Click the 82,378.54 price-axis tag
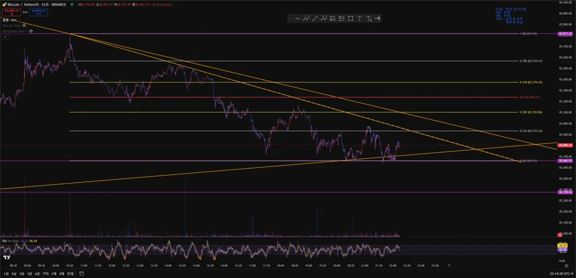This screenshot has height=278, width=576. point(565,192)
